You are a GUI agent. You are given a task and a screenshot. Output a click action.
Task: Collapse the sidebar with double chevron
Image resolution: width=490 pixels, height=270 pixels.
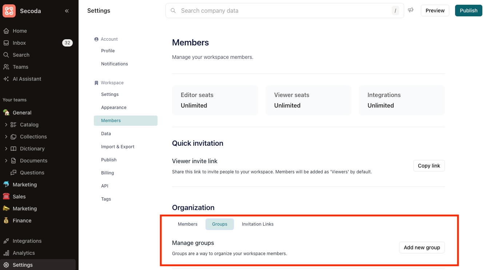coord(67,11)
